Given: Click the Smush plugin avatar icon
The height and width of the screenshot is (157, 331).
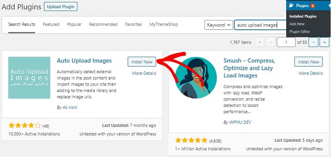Looking at the screenshot, I should click(x=196, y=78).
